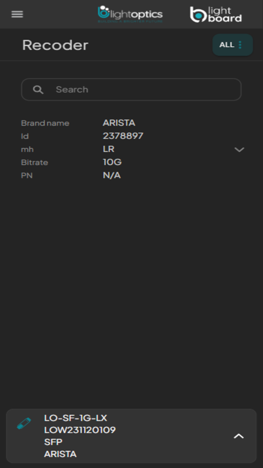Click the SFP type label
Viewport: 263px width, 468px height.
[x=53, y=442]
